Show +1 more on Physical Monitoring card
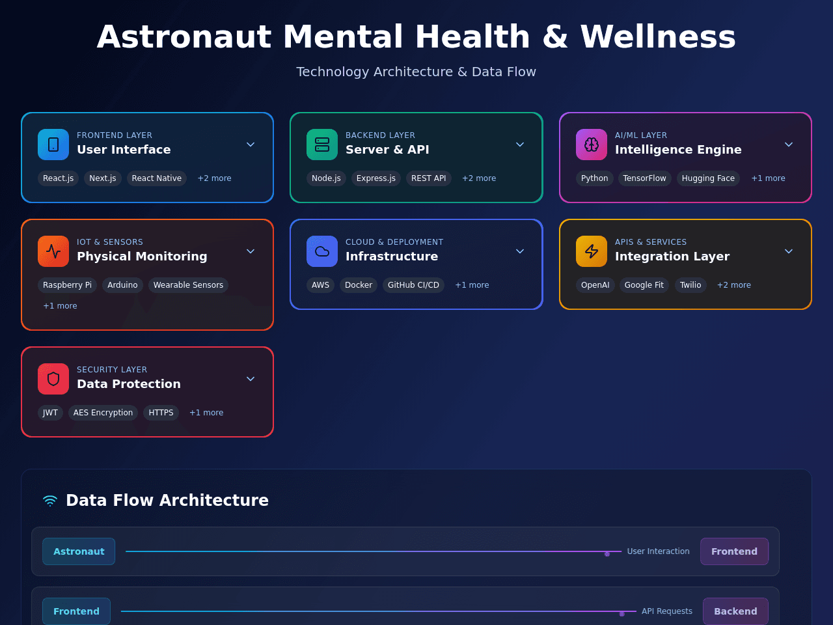 [x=60, y=306]
